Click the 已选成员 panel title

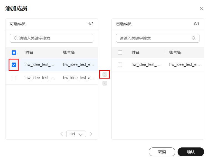tap(124, 24)
